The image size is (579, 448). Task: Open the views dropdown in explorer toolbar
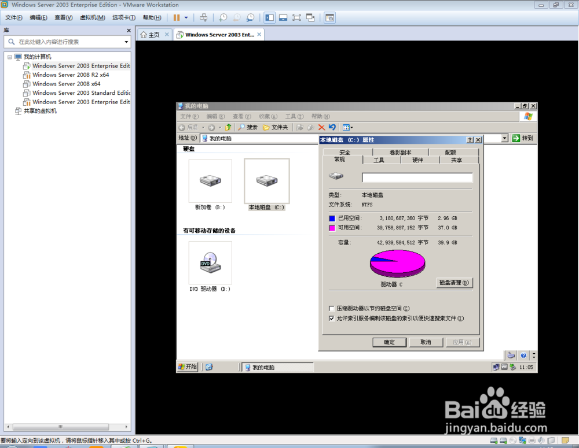(x=348, y=128)
